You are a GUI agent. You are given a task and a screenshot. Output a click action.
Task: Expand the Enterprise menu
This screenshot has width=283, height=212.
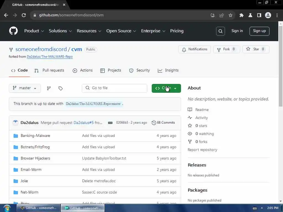pos(153,31)
